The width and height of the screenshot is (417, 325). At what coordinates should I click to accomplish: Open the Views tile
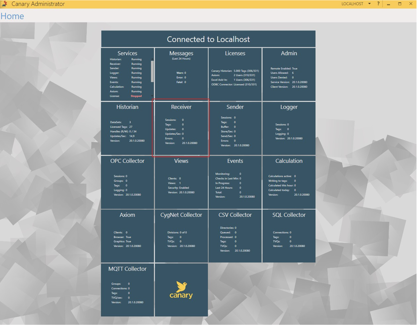(181, 182)
